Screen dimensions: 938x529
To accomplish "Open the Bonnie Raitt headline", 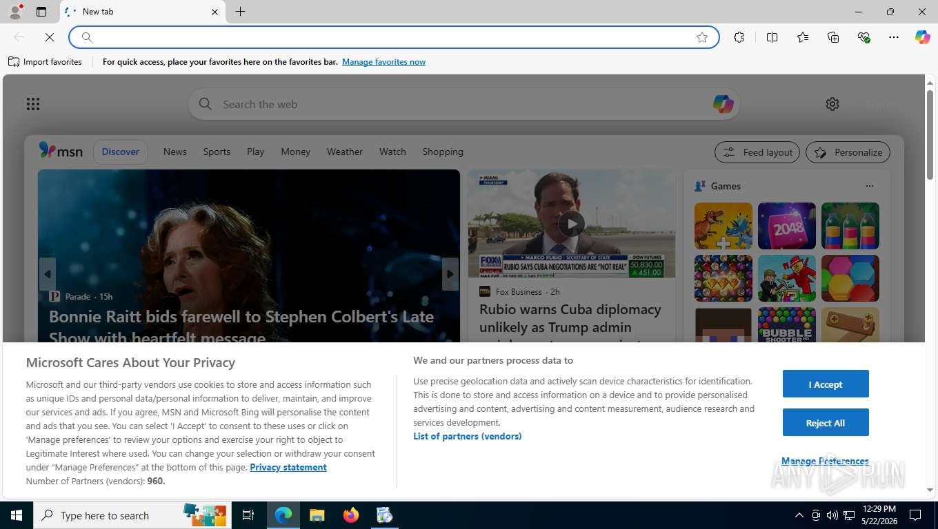I will pyautogui.click(x=241, y=326).
